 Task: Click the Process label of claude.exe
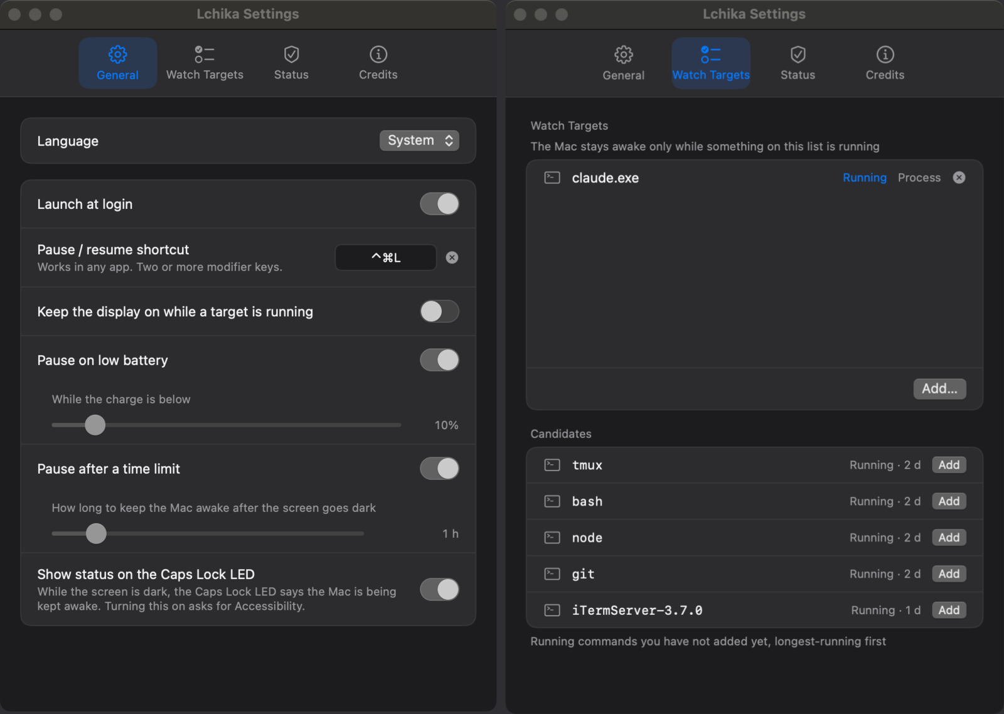919,178
